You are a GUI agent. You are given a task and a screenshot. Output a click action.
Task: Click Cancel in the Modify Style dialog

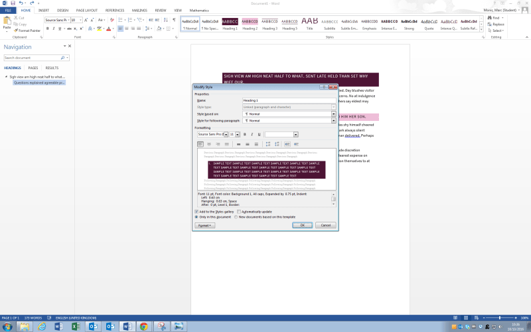click(x=326, y=225)
